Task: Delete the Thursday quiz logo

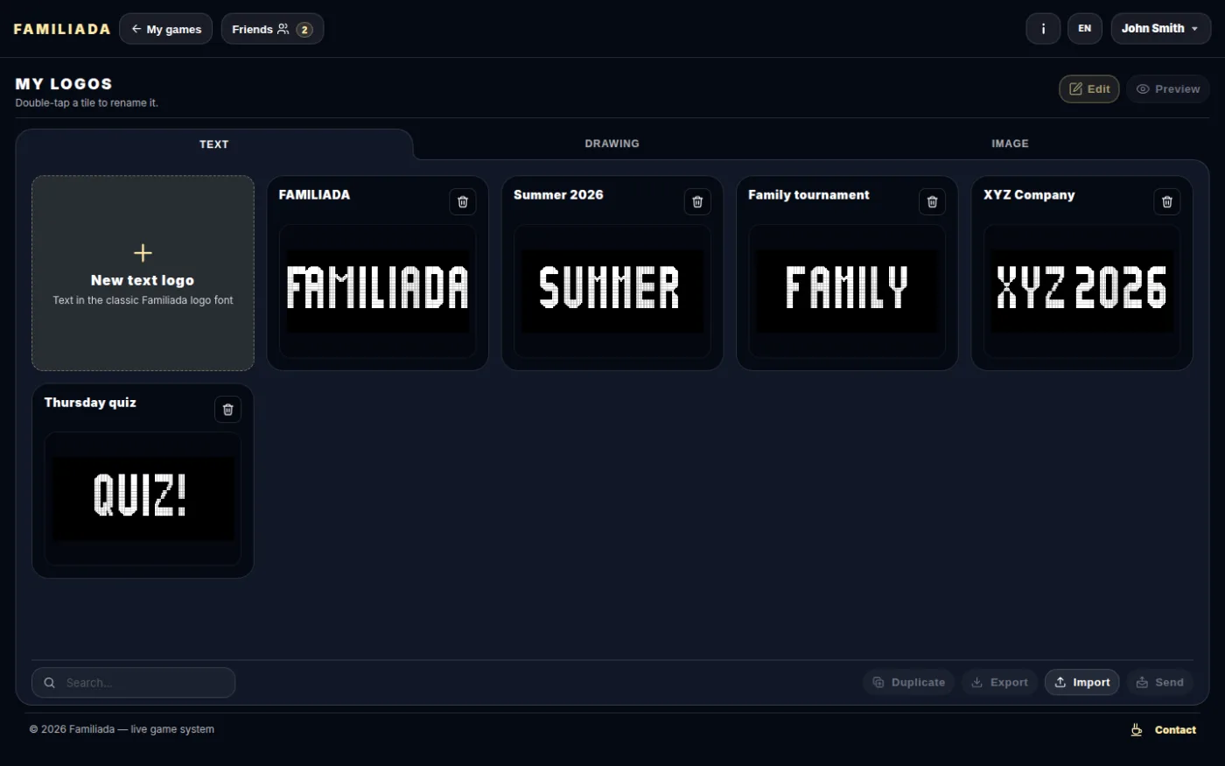Action: (x=227, y=409)
